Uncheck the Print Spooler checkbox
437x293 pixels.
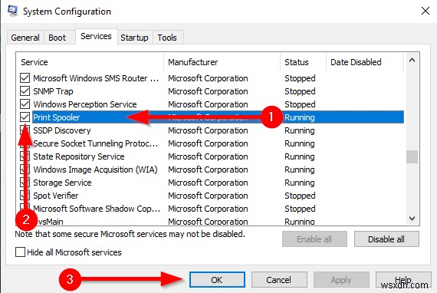click(x=25, y=117)
